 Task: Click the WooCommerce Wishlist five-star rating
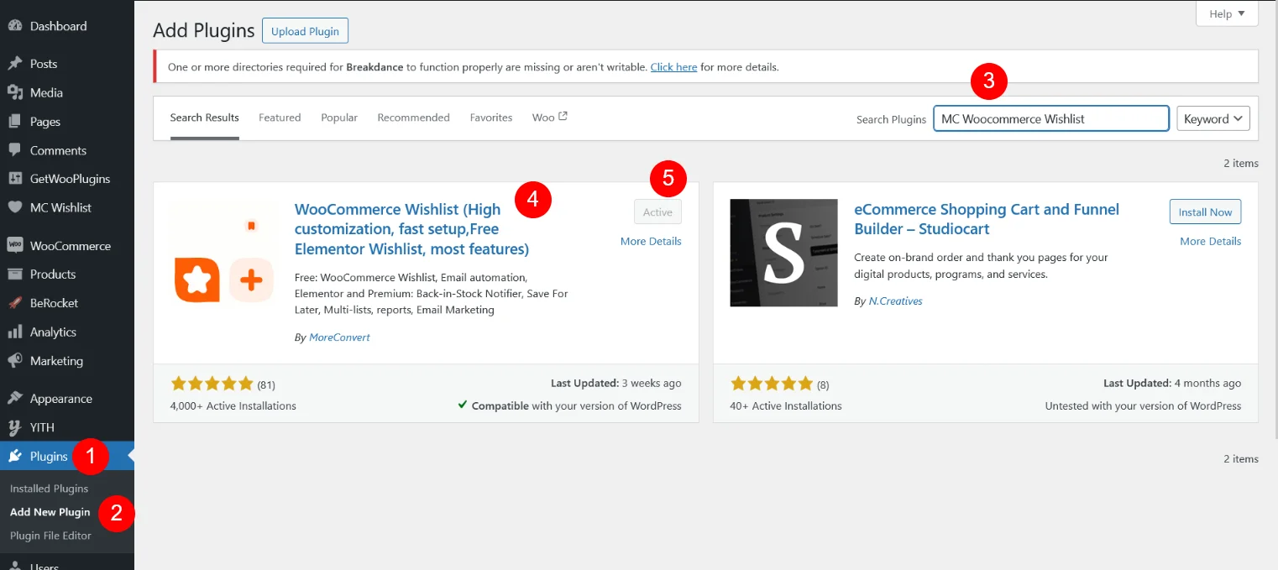[212, 384]
